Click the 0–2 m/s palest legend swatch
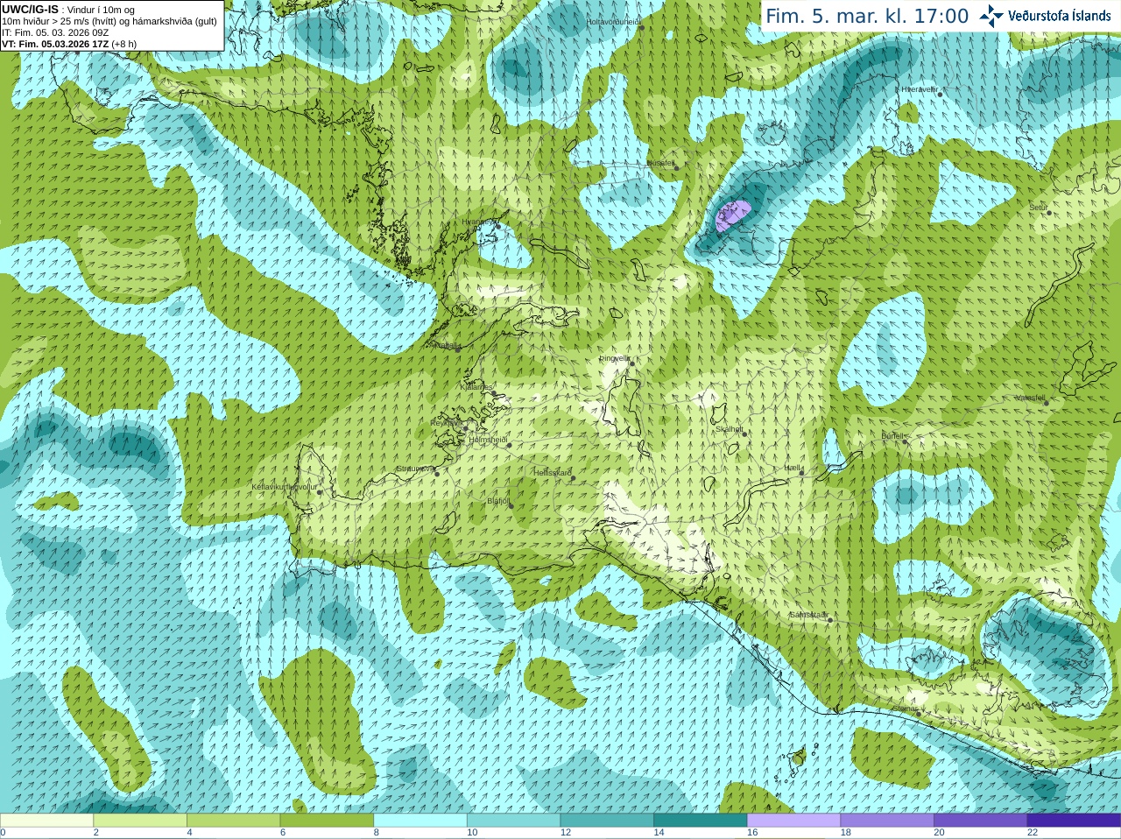This screenshot has width=1121, height=839. (46, 821)
